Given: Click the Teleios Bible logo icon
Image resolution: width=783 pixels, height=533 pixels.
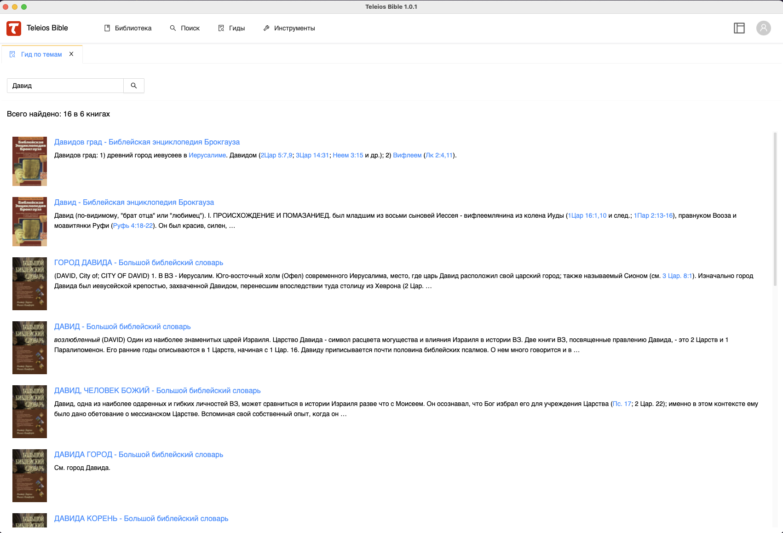Looking at the screenshot, I should [14, 28].
